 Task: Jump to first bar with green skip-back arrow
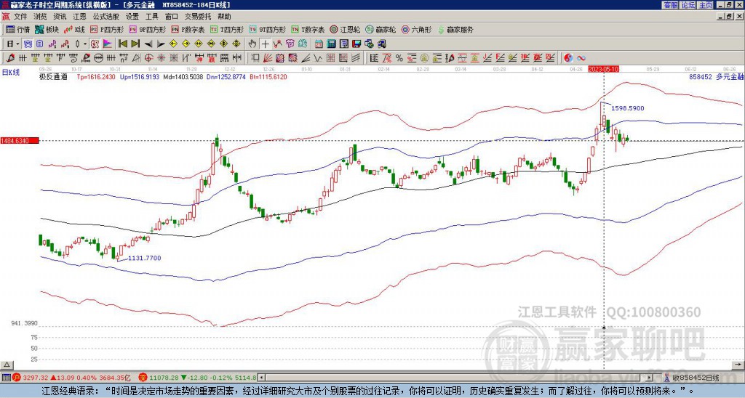click(122, 44)
